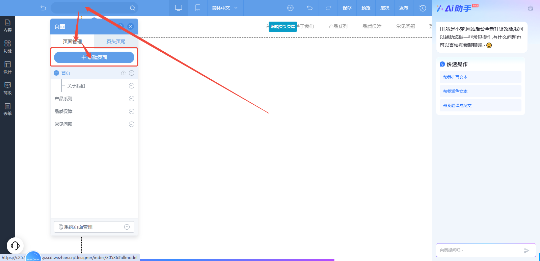Image resolution: width=540 pixels, height=261 pixels.
Task: Send the AI assistant message
Action: 526,251
